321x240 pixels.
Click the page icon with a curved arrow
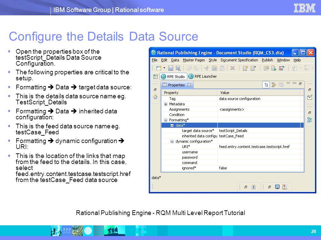[x=253, y=68]
